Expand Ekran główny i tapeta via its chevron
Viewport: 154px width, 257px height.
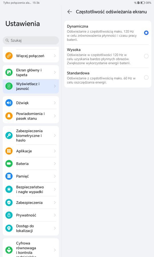(55, 72)
